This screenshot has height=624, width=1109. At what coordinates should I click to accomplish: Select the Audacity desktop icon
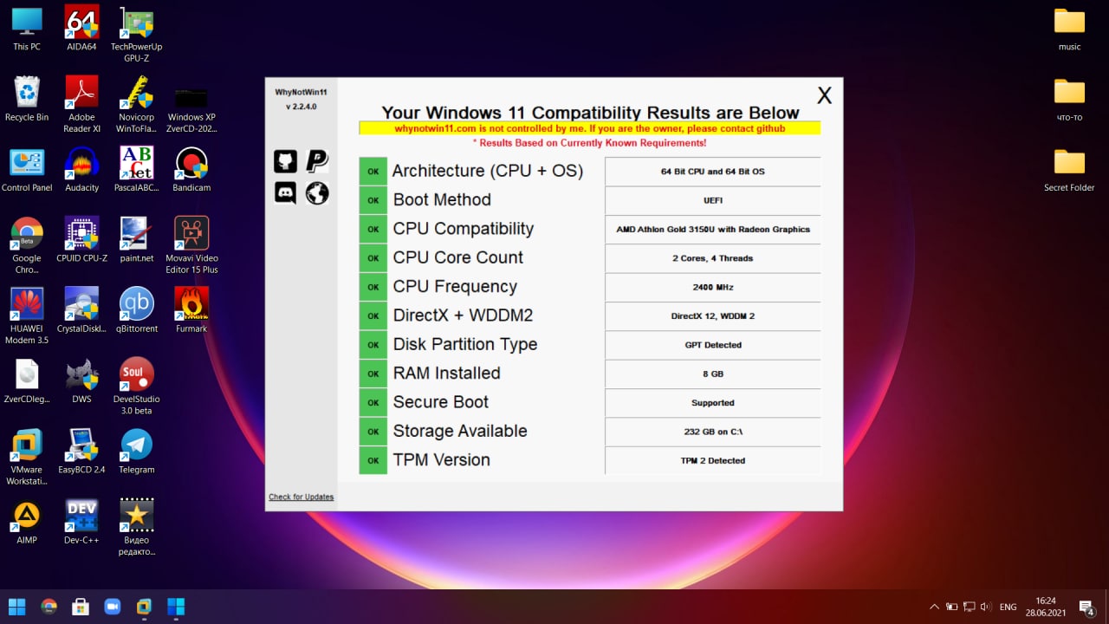pyautogui.click(x=81, y=169)
